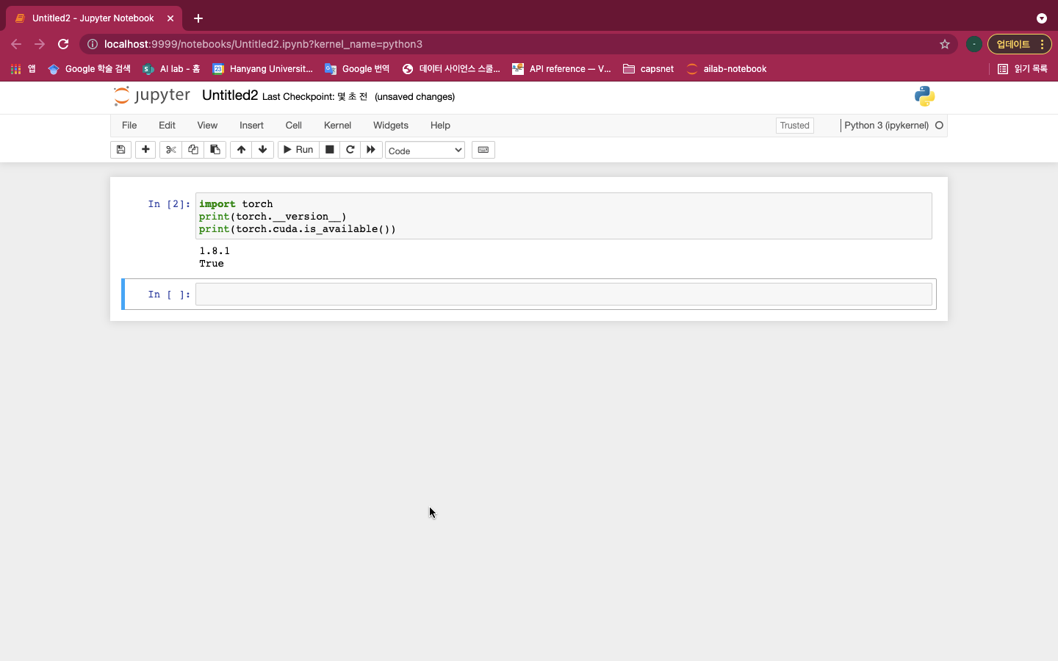Select the In [2] cell prompt
This screenshot has height=661, width=1058.
click(169, 204)
